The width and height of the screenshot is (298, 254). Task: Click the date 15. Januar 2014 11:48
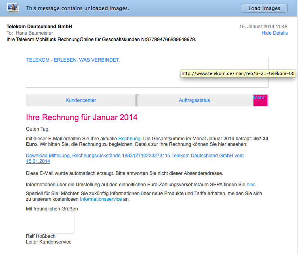[x=263, y=27]
